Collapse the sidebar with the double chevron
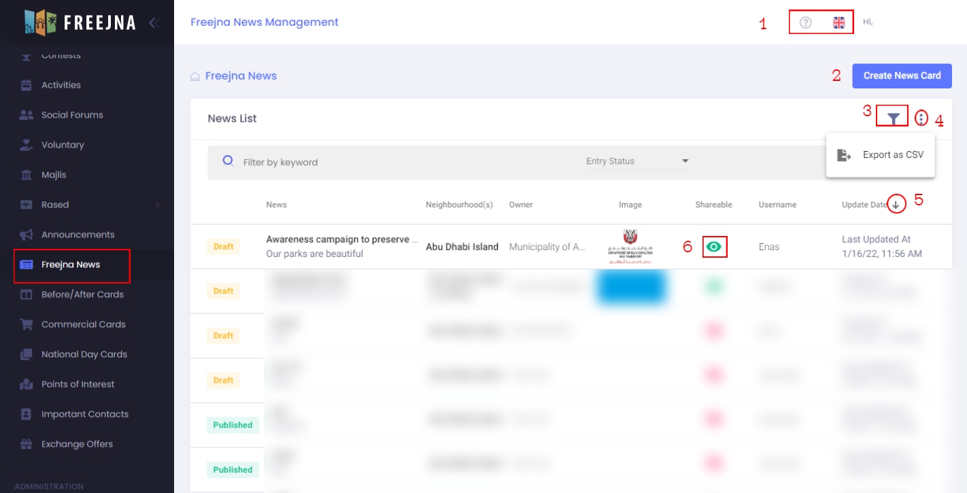 click(x=154, y=22)
